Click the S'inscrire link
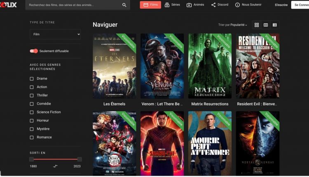This screenshot has width=309, height=177. click(281, 5)
